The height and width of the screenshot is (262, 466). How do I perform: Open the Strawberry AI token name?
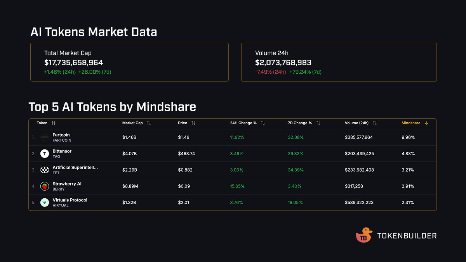point(67,184)
